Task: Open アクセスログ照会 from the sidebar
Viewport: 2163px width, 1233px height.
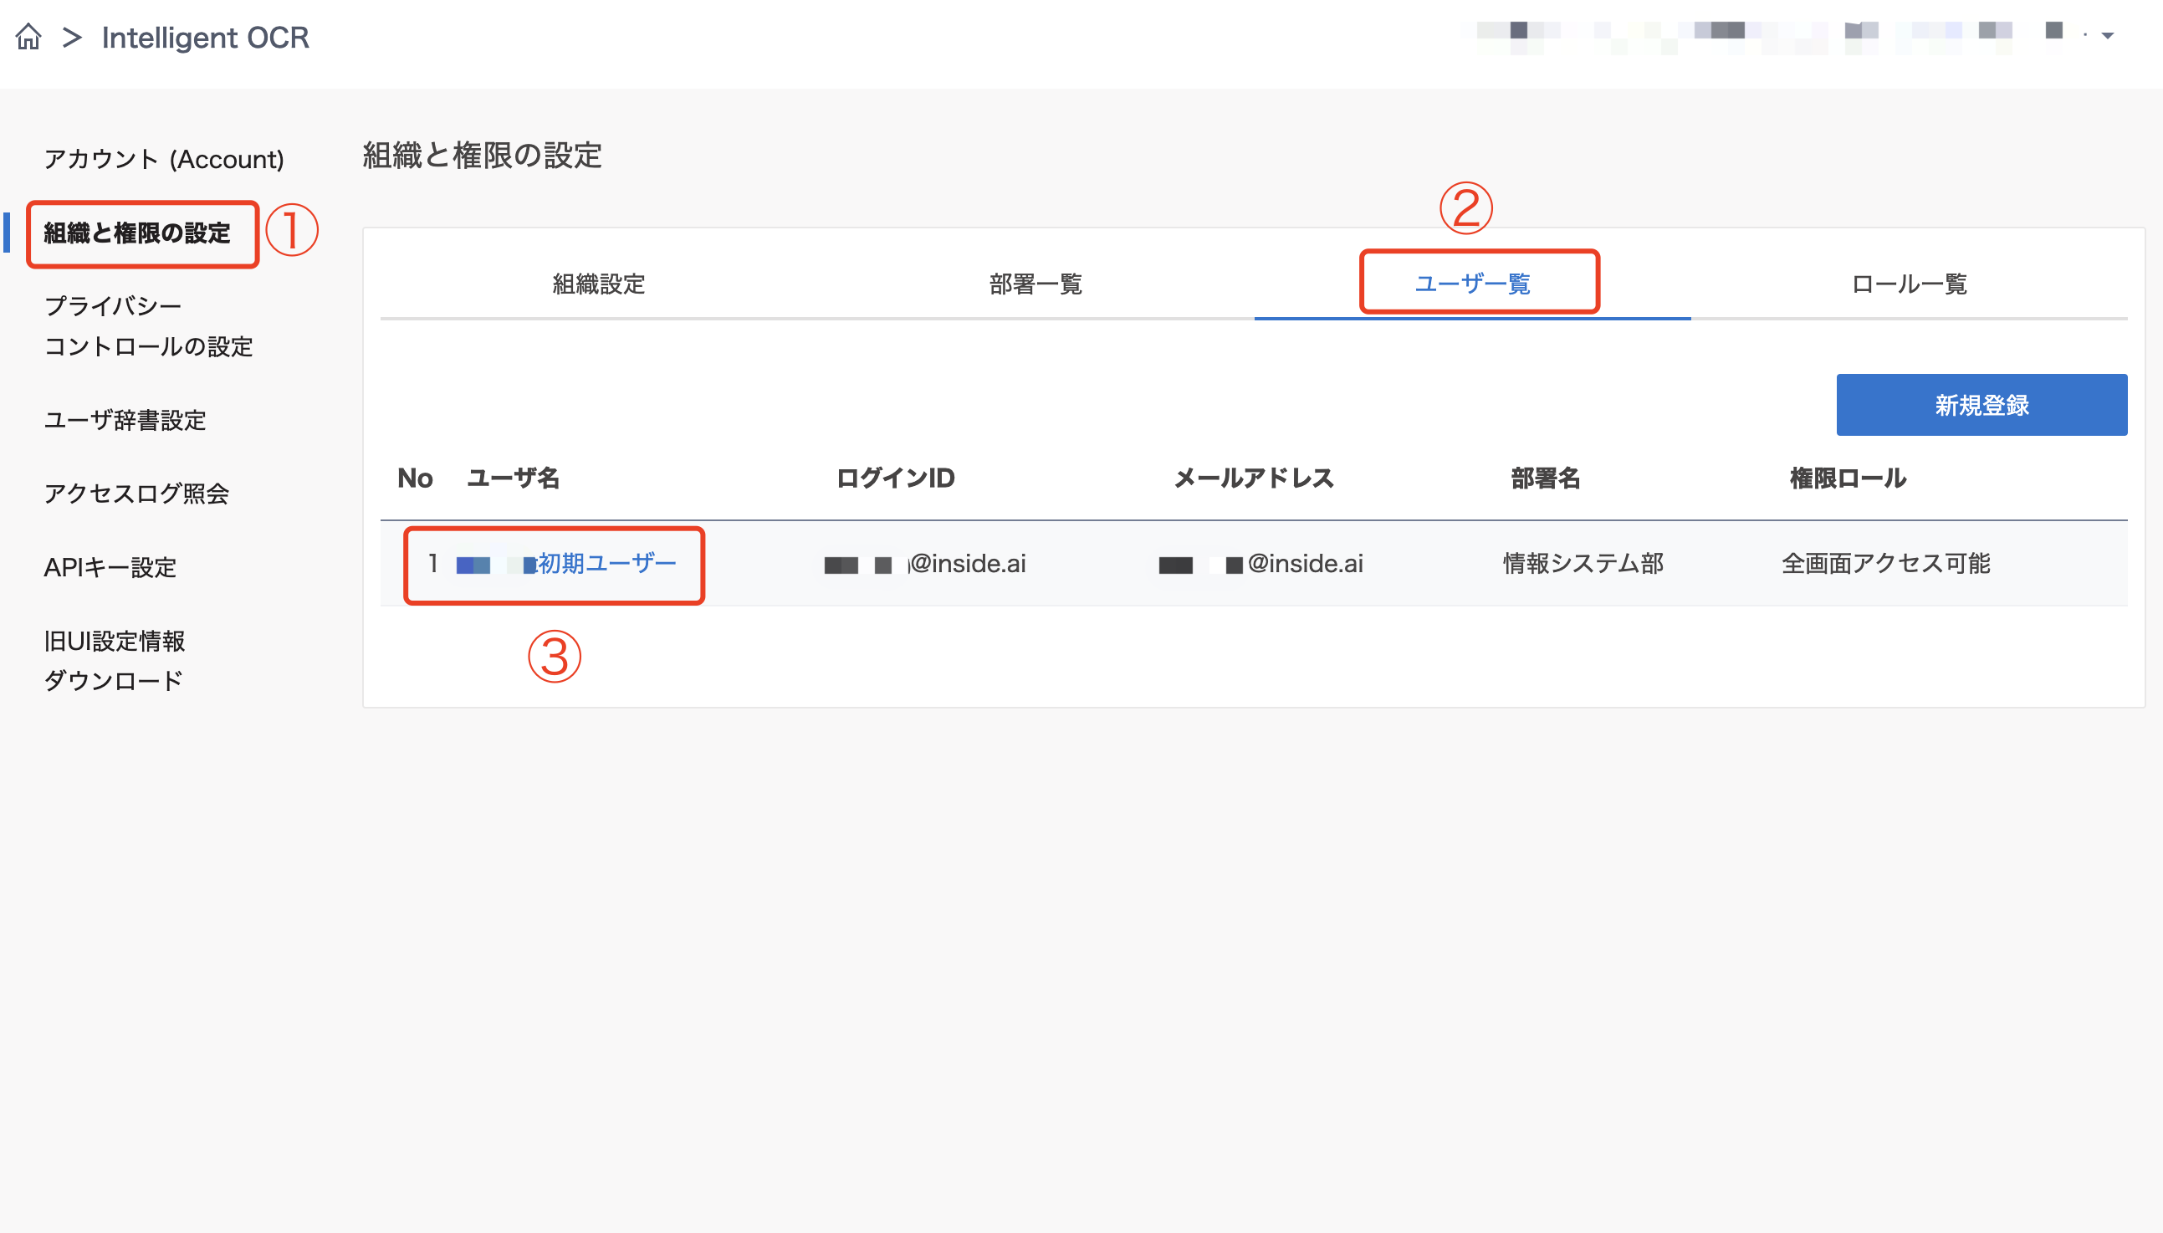Action: pos(136,494)
